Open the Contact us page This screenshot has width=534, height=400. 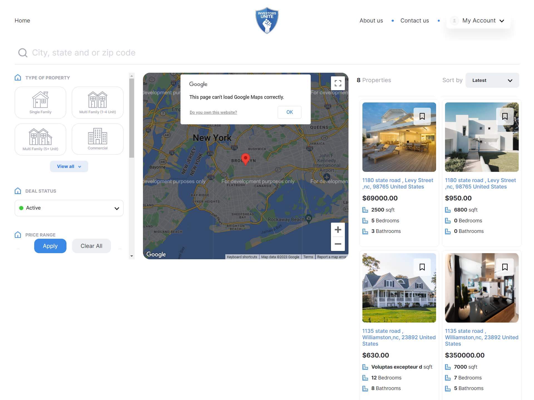[414, 21]
